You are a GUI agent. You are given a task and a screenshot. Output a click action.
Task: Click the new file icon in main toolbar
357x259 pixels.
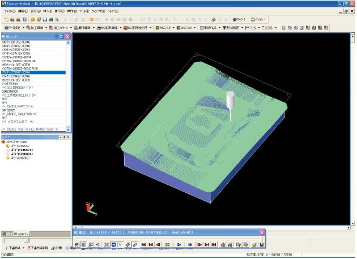pos(6,19)
